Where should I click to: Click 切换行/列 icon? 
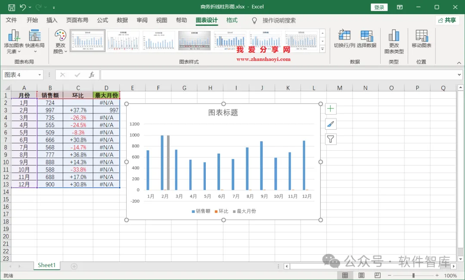click(344, 39)
